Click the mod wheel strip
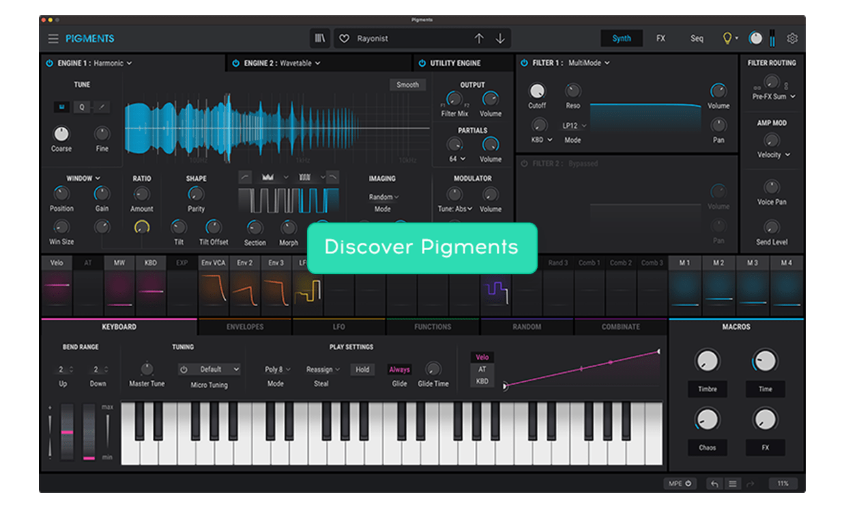 click(x=89, y=432)
